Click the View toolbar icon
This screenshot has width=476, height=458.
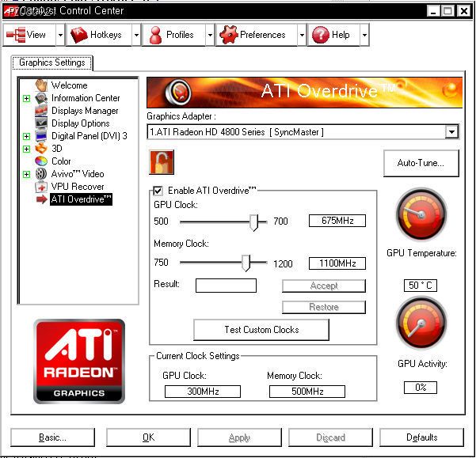point(16,35)
